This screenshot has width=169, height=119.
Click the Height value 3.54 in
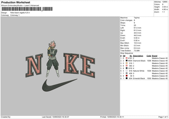tap(165, 7)
